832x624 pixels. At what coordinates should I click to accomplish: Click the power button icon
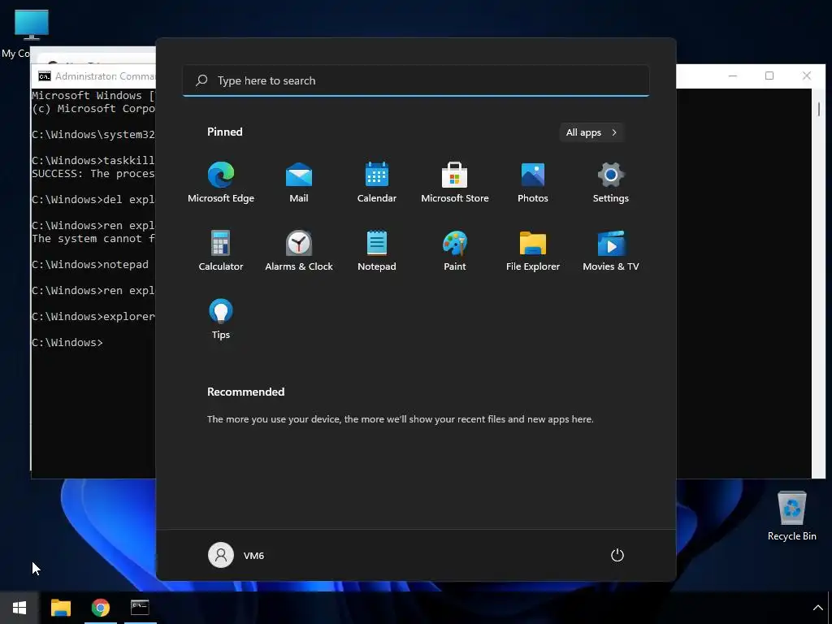coord(617,555)
